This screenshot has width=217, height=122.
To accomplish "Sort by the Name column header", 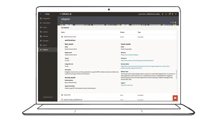I will click(x=63, y=32).
